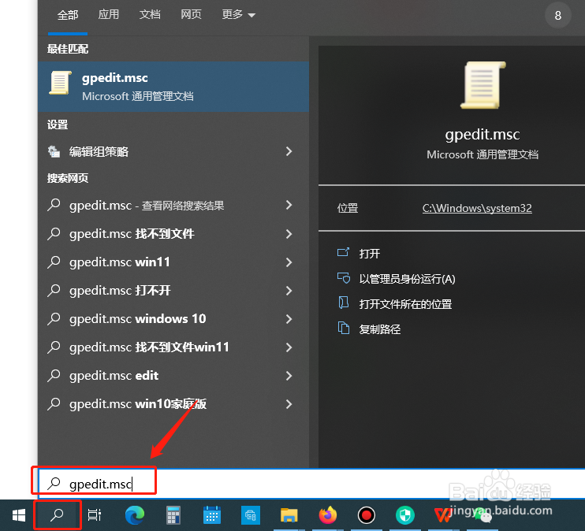The width and height of the screenshot is (585, 531).
Task: Open the C:\Windows\system32 location link
Action: (477, 208)
